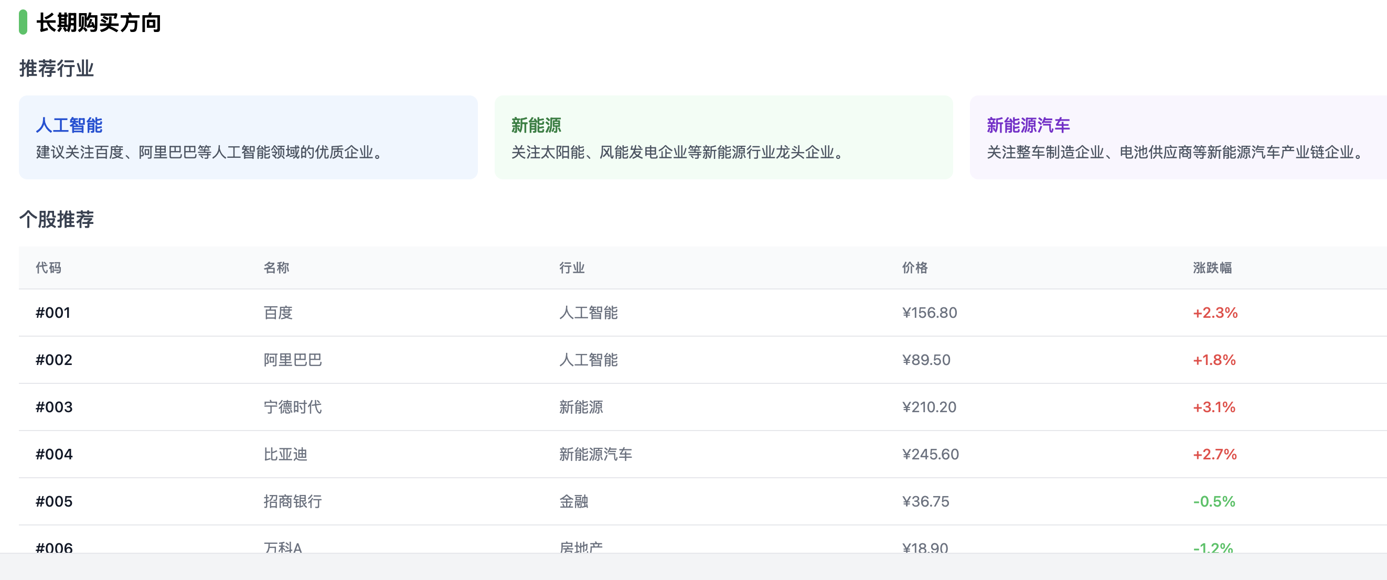This screenshot has height=580, width=1387.
Task: Click the 价格 column header
Action: point(915,267)
